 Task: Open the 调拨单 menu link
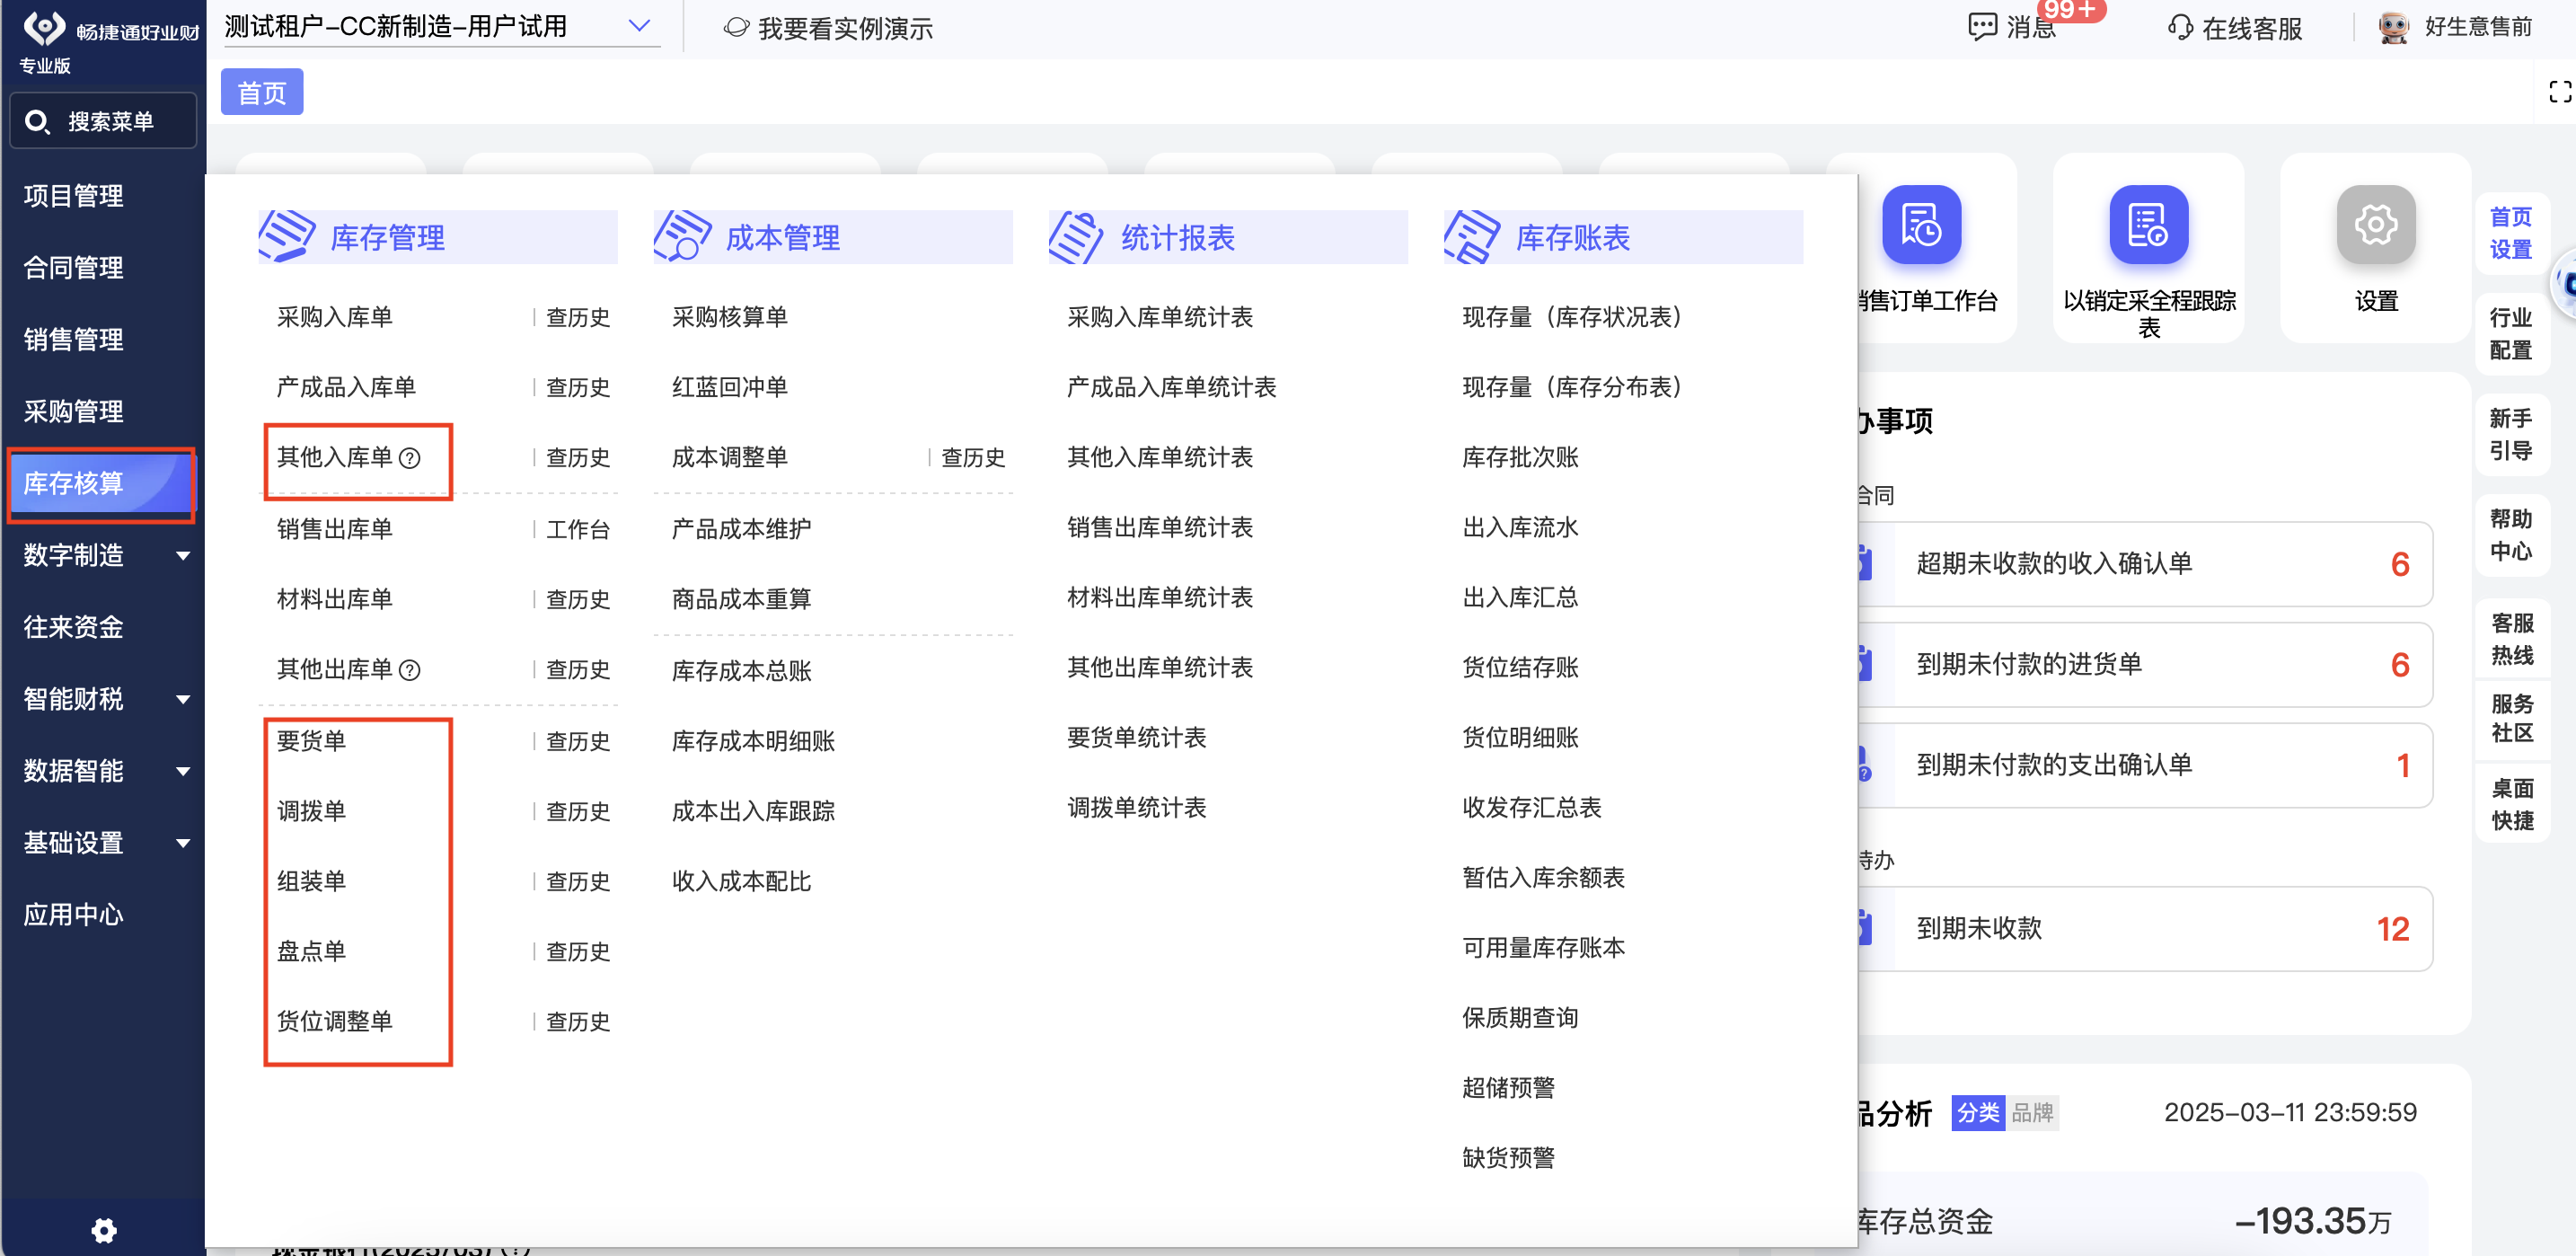[311, 811]
